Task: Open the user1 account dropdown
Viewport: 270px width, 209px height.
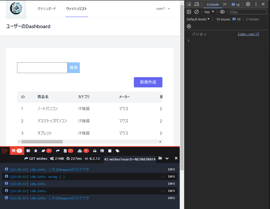Action: [163, 9]
